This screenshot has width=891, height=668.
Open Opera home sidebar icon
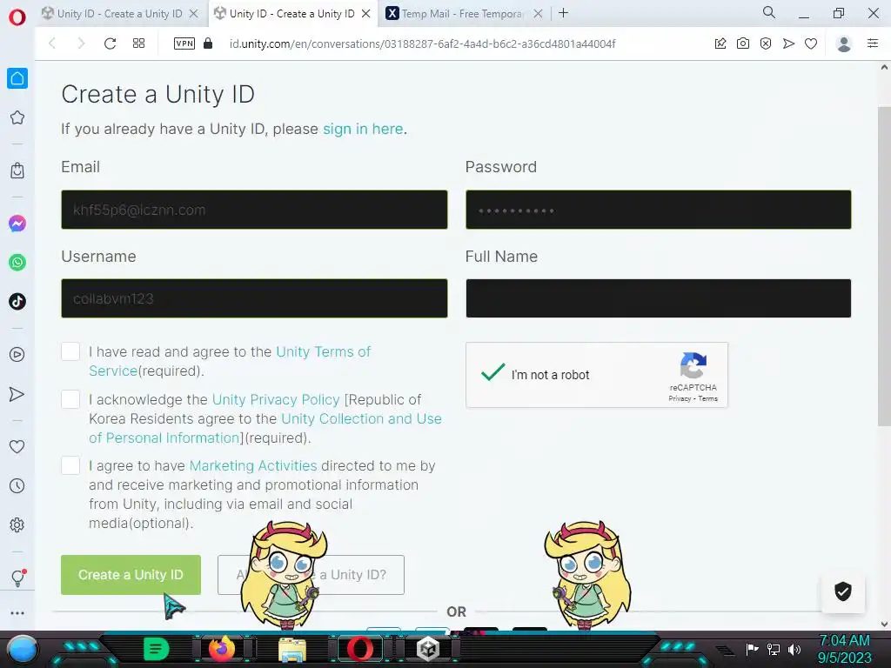[x=17, y=78]
